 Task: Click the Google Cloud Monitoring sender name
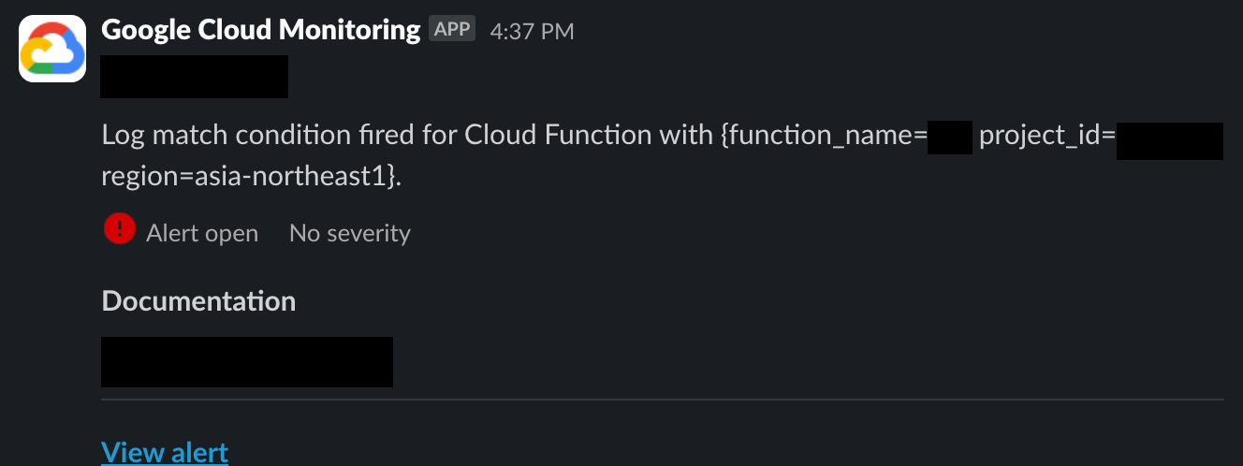260,30
